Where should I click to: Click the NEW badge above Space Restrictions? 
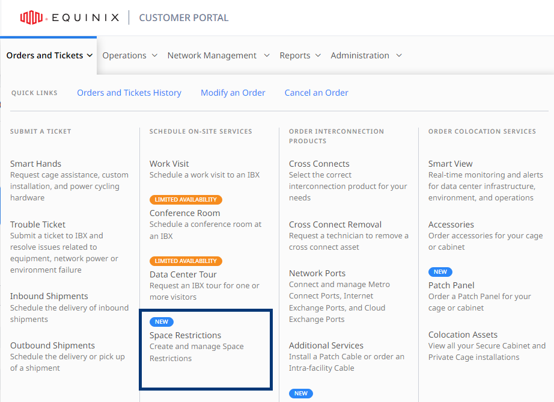162,322
